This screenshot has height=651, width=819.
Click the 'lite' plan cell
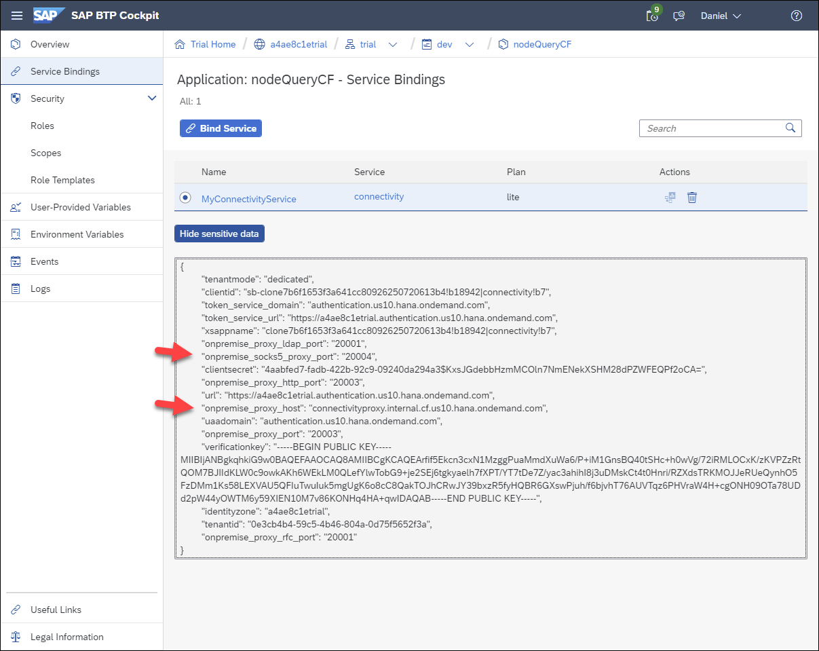513,197
